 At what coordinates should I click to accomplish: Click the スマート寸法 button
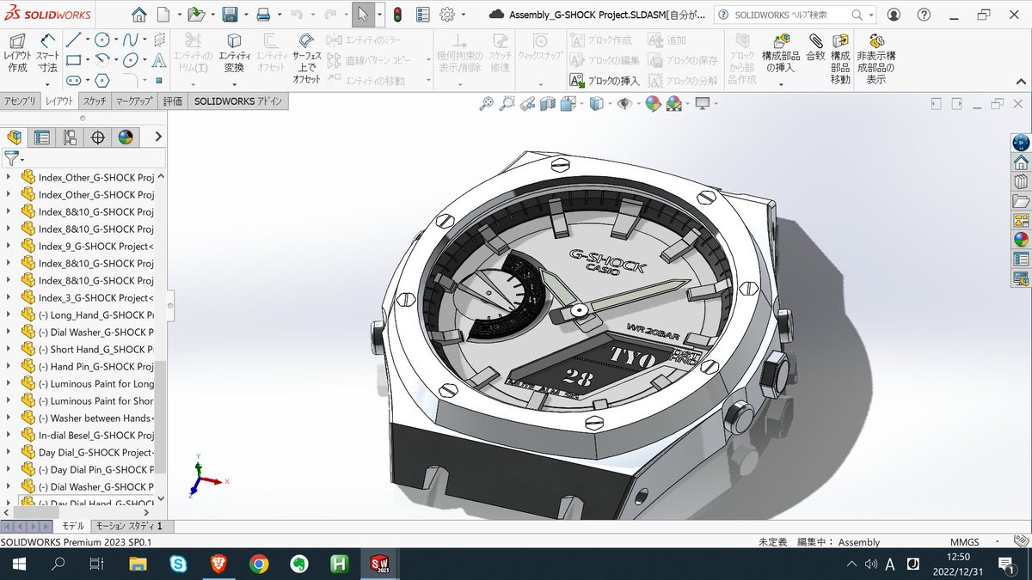[x=47, y=53]
